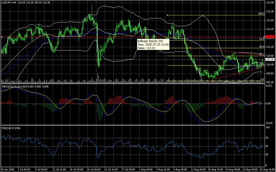This screenshot has width=276, height=172.
Task: Click the 108.95 price axis label
Action: pos(270,82)
